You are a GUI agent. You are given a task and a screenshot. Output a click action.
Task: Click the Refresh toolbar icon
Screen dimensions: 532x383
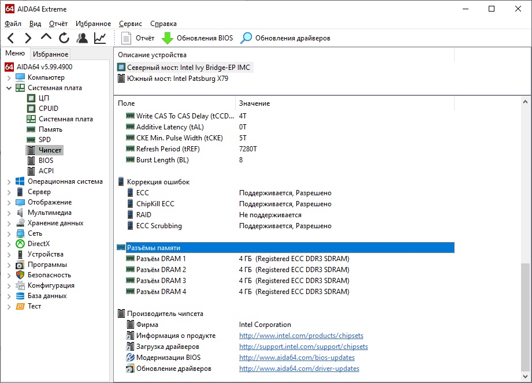(64, 38)
